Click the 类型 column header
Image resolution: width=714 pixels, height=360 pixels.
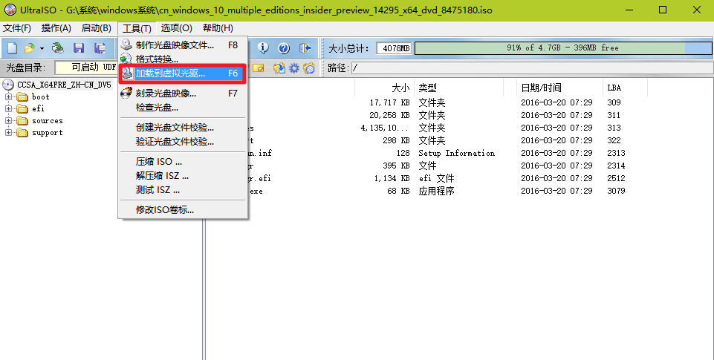[458, 88]
